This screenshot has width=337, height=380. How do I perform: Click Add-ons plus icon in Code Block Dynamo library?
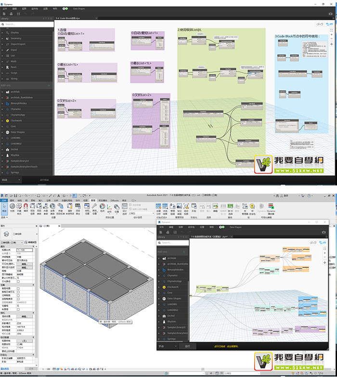pyautogui.click(x=49, y=86)
